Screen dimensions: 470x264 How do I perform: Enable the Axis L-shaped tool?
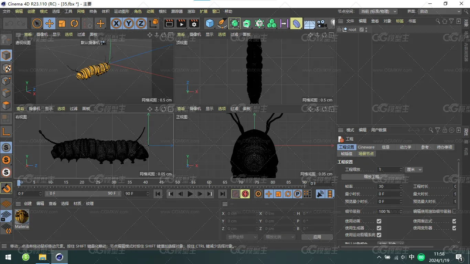coord(6,131)
